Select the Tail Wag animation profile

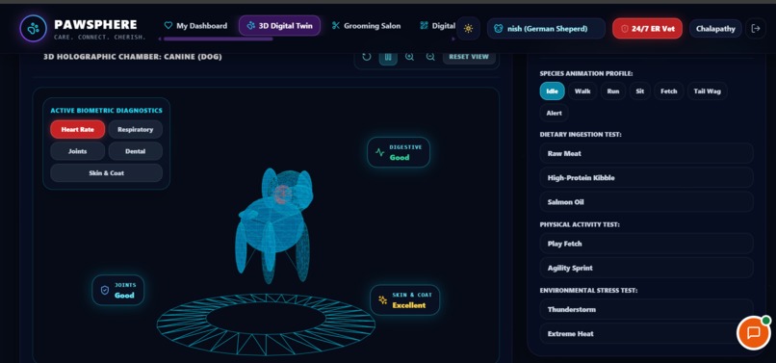pos(708,91)
